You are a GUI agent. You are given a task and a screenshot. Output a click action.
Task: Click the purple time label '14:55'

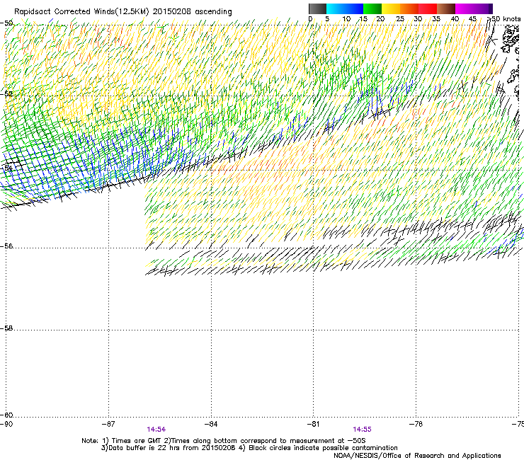(x=363, y=430)
